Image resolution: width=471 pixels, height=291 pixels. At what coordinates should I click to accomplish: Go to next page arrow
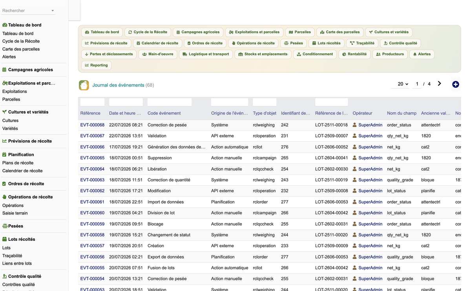[x=439, y=84]
